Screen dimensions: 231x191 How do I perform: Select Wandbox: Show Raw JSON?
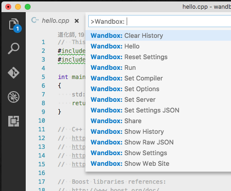pyautogui.click(x=158, y=142)
